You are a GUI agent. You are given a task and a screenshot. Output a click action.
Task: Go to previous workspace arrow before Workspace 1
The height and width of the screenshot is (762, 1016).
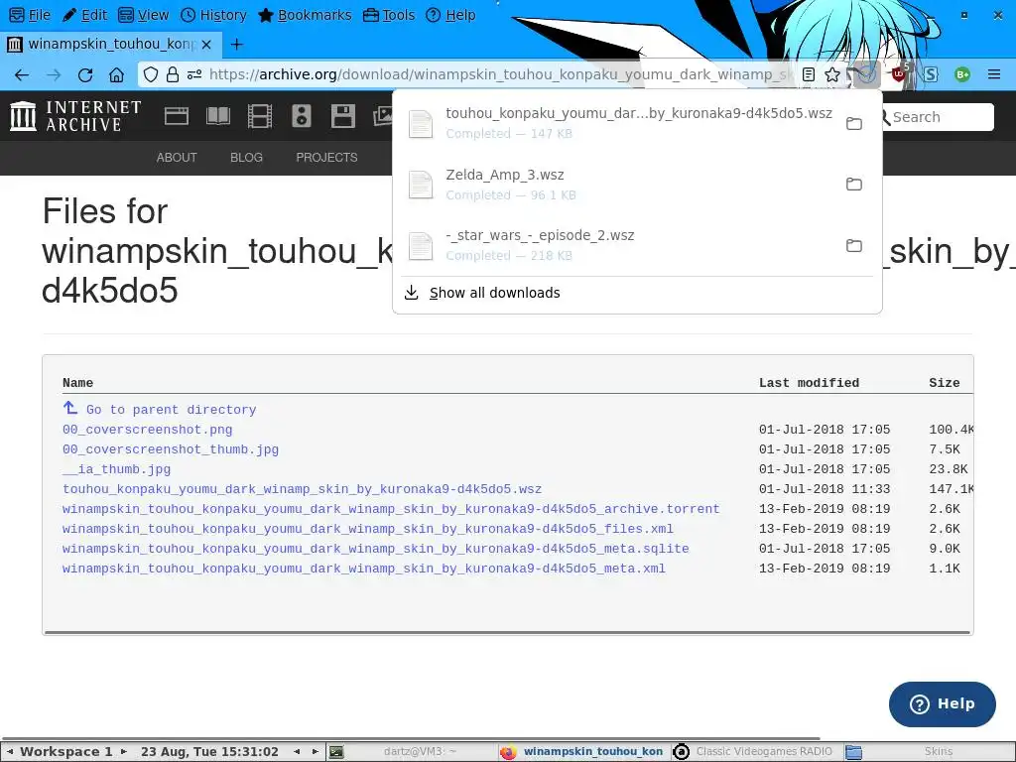(x=10, y=752)
